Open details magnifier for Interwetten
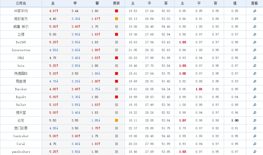The width and height of the screenshot is (263, 155). point(255,50)
